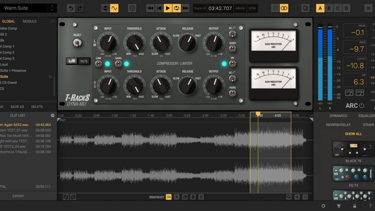Image resolution: width=375 pixels, height=211 pixels.
Task: Flip the Dyna-Mu RESET switch
Action: click(x=77, y=43)
